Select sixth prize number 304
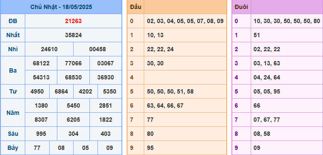Screen dimensions: 323x155 coord(73,134)
